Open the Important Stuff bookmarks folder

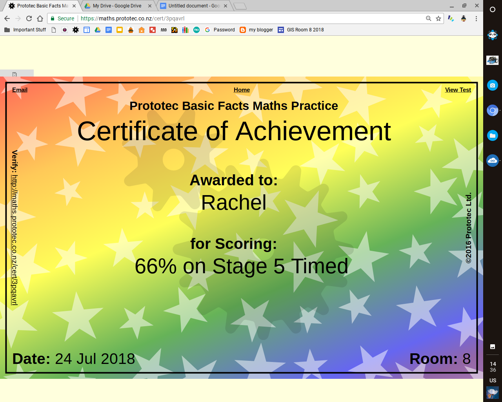coord(25,30)
